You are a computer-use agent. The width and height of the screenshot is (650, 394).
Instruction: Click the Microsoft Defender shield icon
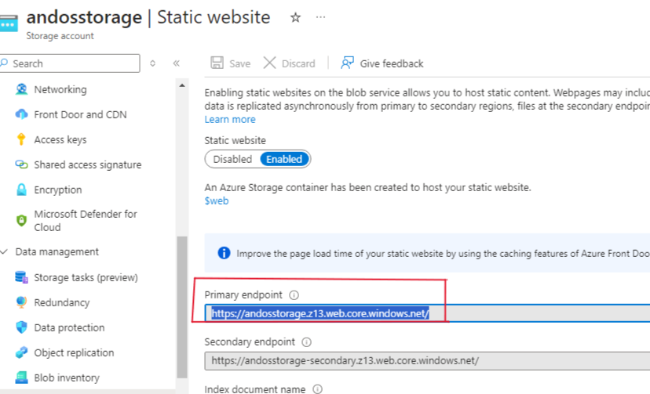[x=21, y=221]
